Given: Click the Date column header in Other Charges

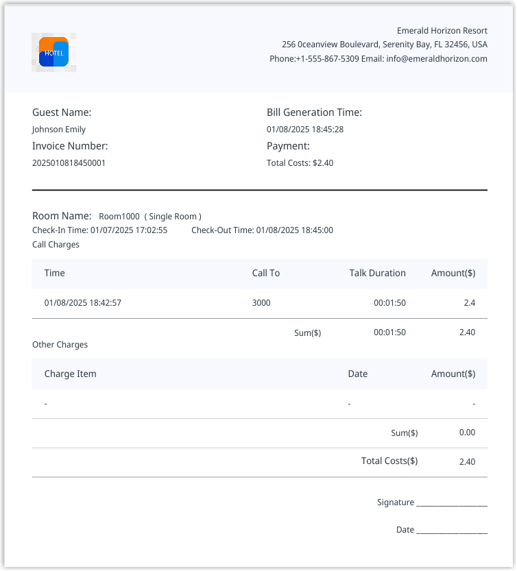Looking at the screenshot, I should coord(358,374).
